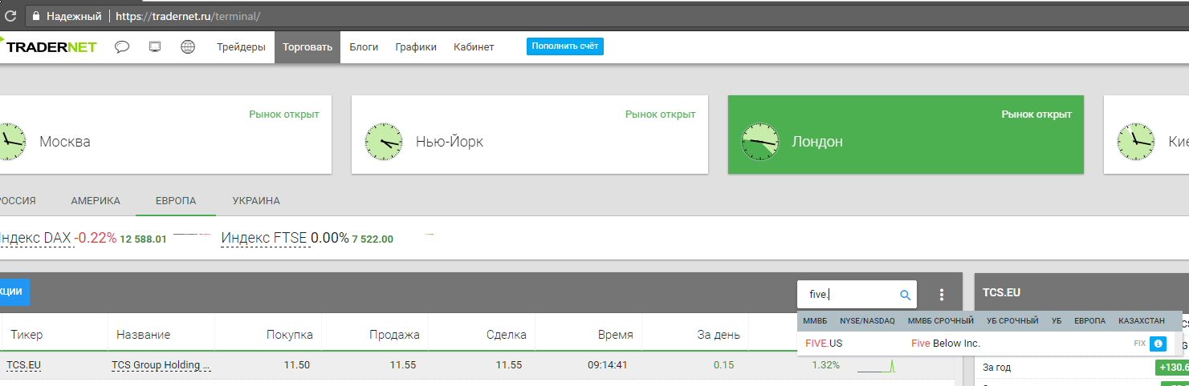Open the globe language icon
Viewport: 1189px width, 386px height.
click(x=188, y=46)
